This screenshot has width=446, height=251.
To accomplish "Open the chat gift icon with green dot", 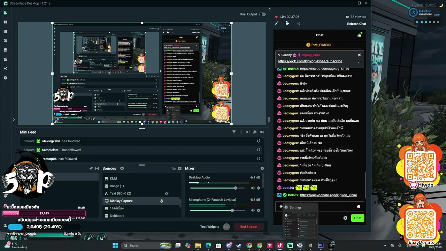I will (x=359, y=35).
